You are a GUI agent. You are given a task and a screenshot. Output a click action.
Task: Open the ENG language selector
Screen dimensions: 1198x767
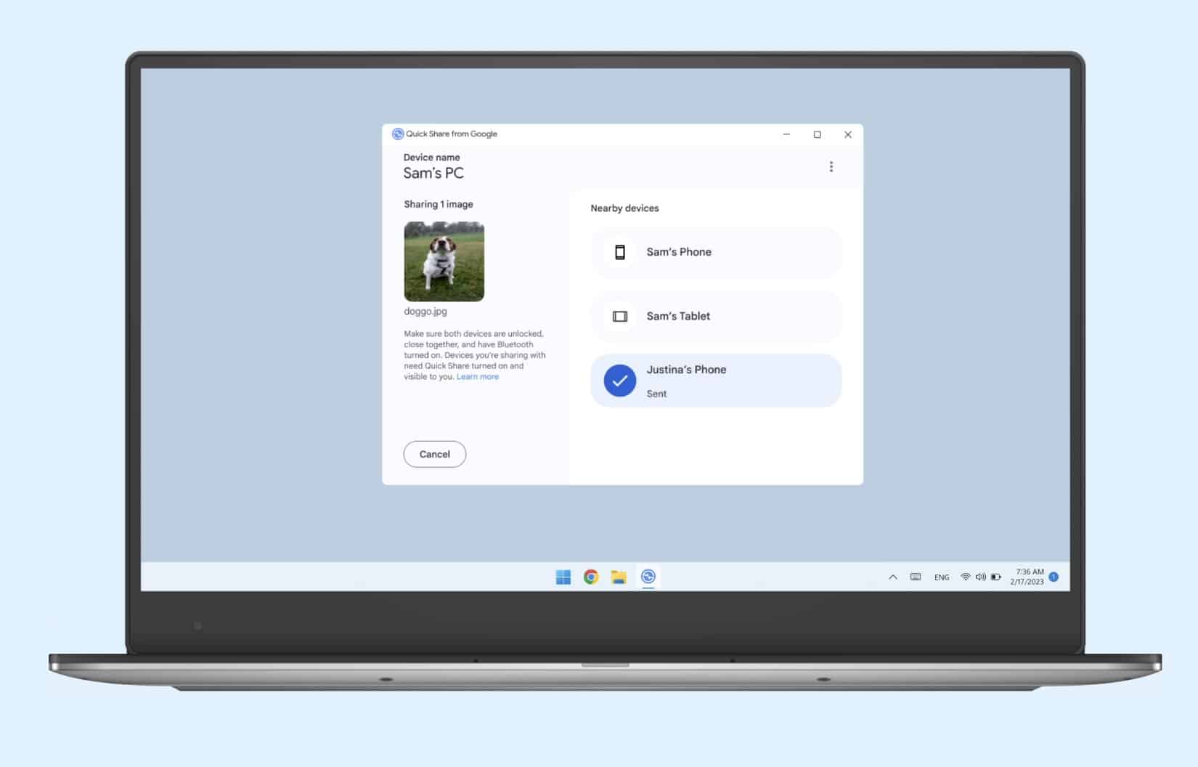[942, 577]
